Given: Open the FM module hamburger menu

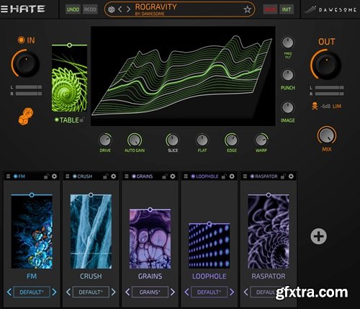Looking at the screenshot, I should [x=8, y=176].
